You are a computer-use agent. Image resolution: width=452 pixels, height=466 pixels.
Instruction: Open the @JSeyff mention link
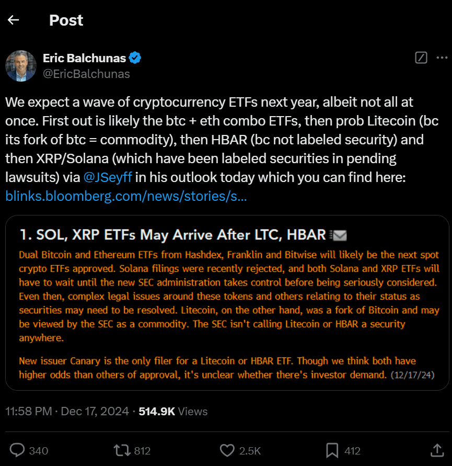[x=108, y=177]
